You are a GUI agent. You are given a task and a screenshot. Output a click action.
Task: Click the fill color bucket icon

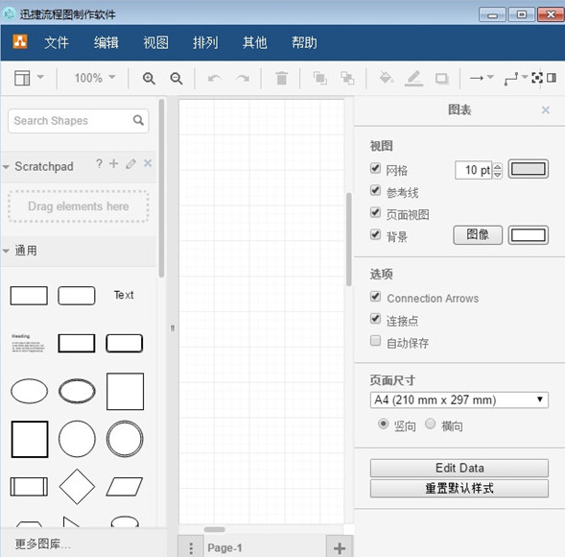pos(386,78)
